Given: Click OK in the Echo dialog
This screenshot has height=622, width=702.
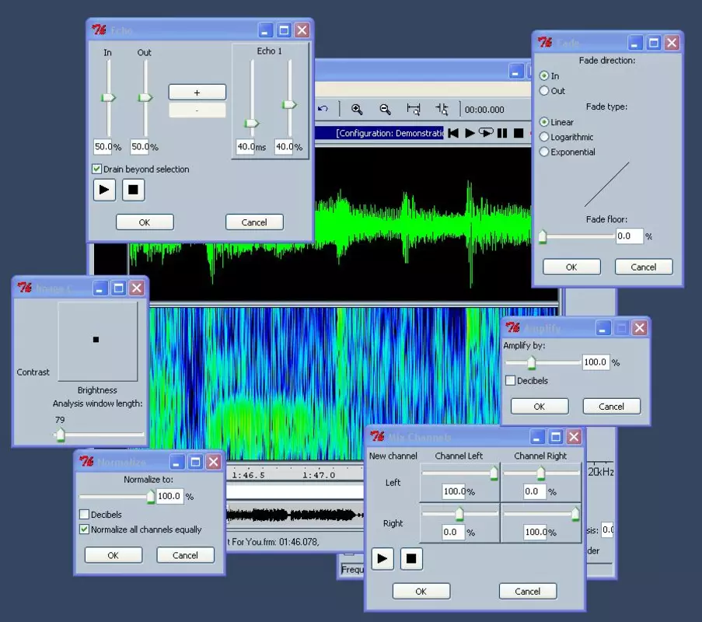Looking at the screenshot, I should point(145,222).
